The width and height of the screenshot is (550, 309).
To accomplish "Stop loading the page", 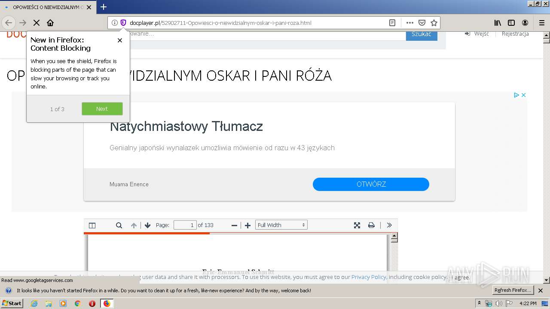I will 37,23.
